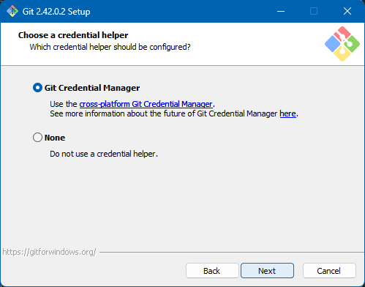The width and height of the screenshot is (365, 287).
Task: Select the Git Credential Manager radio button
Action: click(37, 88)
